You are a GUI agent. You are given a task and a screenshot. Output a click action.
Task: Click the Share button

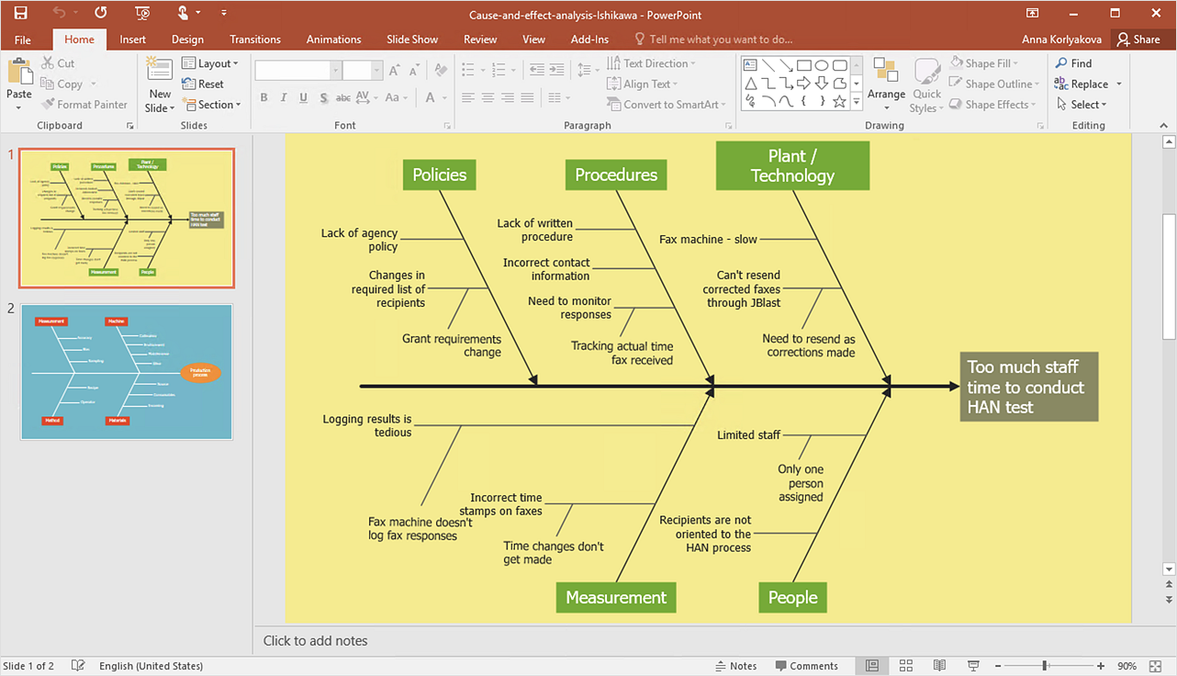(1138, 39)
